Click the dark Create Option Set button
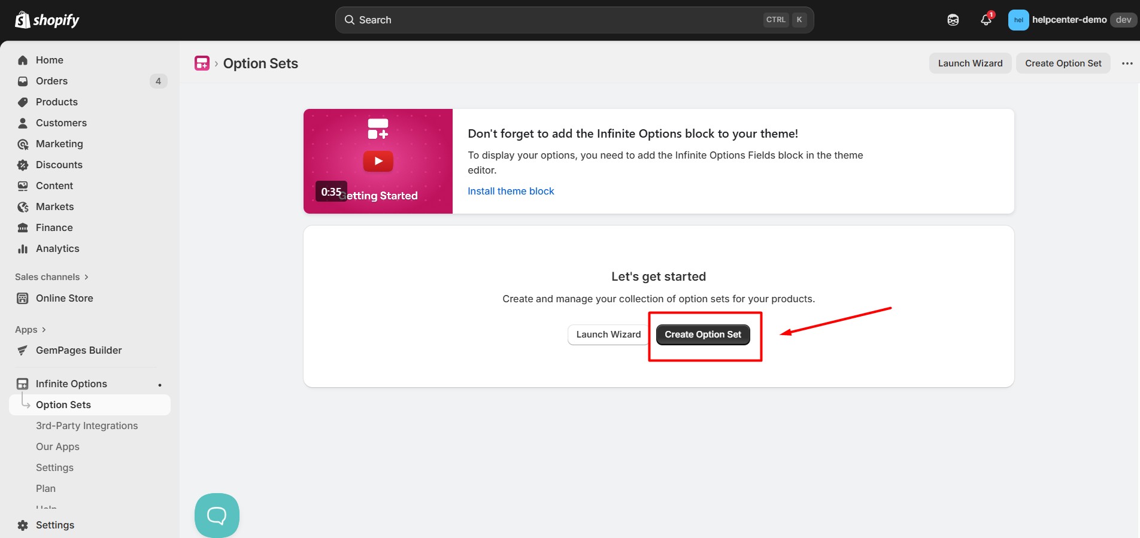The image size is (1140, 538). (x=703, y=334)
